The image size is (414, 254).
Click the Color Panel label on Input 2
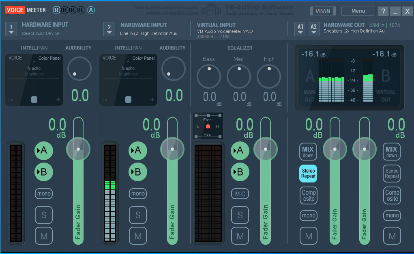point(144,58)
